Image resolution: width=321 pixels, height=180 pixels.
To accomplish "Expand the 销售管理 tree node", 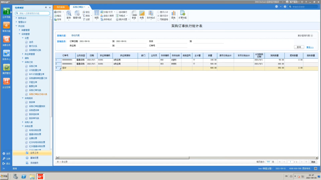I will point(19,30).
